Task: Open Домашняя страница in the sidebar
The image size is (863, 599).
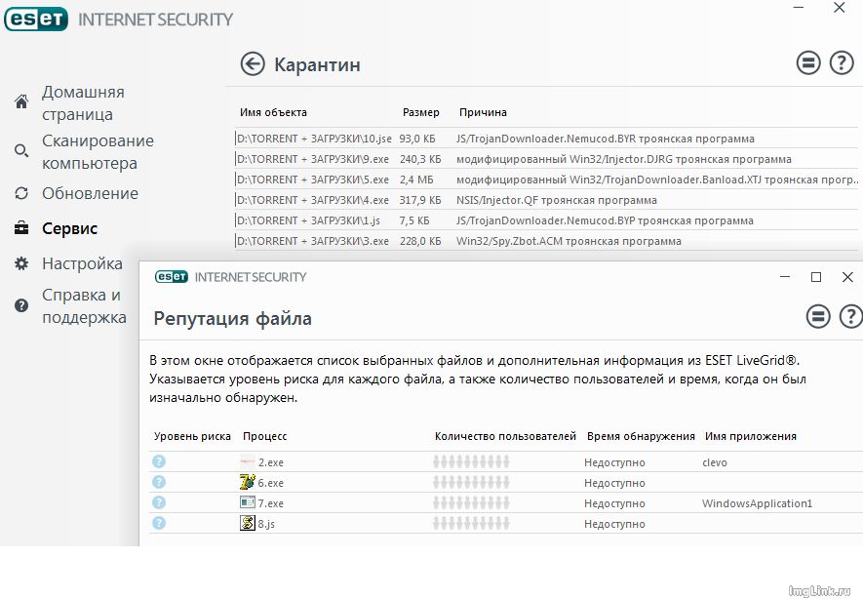Action: pyautogui.click(x=82, y=102)
